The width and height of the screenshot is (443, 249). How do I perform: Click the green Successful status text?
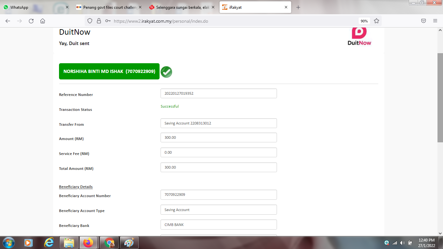[x=170, y=106]
